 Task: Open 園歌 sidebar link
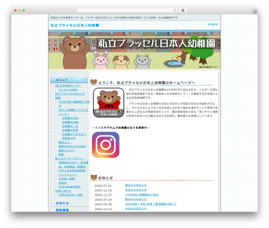pos(61,154)
